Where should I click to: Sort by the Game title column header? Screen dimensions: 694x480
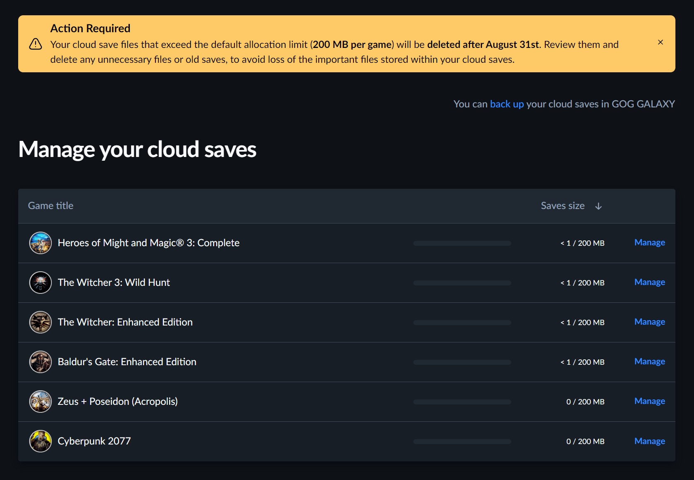click(x=51, y=206)
